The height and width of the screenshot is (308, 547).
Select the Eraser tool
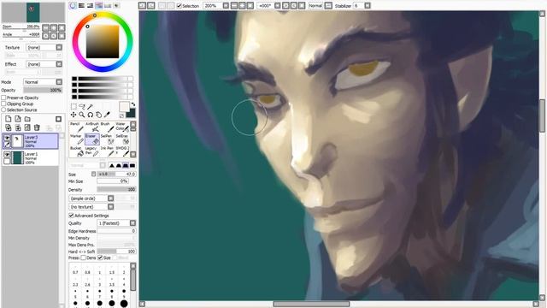pyautogui.click(x=92, y=139)
